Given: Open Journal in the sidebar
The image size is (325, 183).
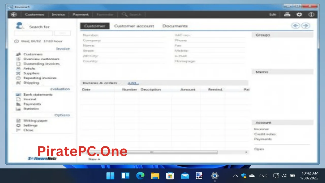Looking at the screenshot, I should point(29,99).
